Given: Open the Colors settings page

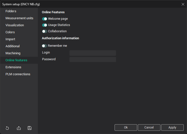Looking at the screenshot, I should 10,32.
